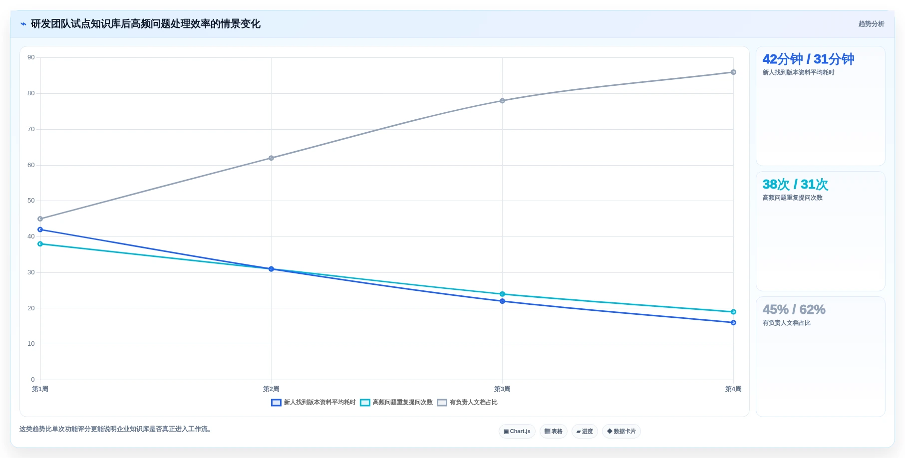Click the 有负责人文档占比 card caption

[786, 323]
